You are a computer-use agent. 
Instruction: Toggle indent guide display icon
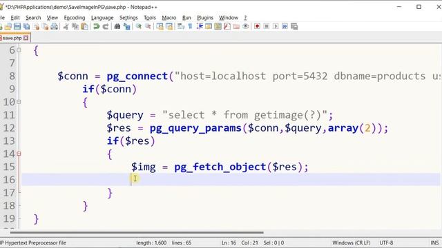200,26
